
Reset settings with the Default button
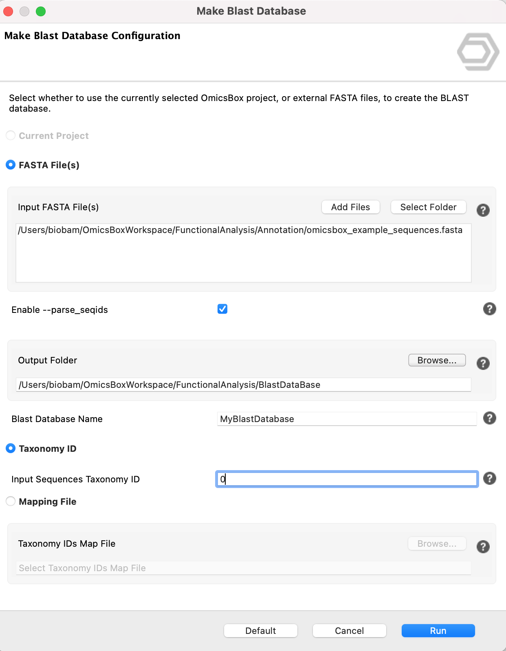click(260, 631)
